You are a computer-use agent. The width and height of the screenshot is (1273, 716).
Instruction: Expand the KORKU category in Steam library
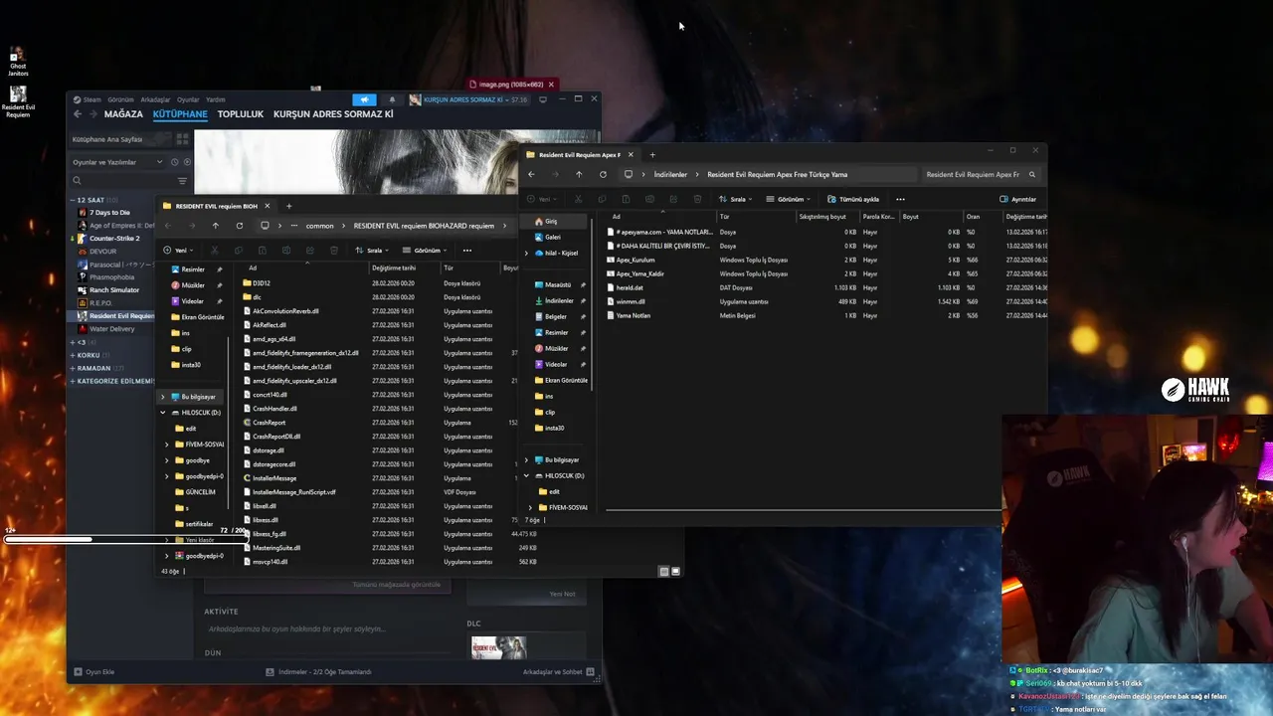click(x=73, y=355)
